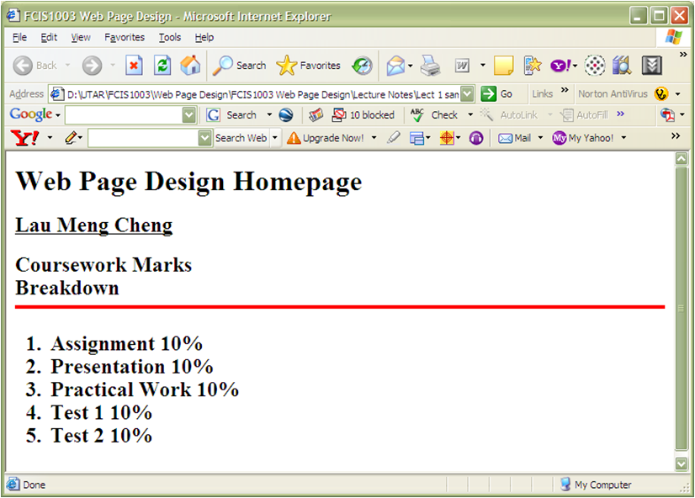The width and height of the screenshot is (695, 498).
Task: Click the Yahoo orange target icon
Action: coord(446,138)
